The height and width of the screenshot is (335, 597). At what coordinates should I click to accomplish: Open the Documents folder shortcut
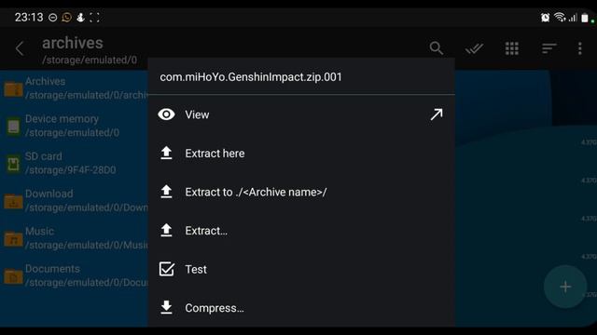pos(75,275)
